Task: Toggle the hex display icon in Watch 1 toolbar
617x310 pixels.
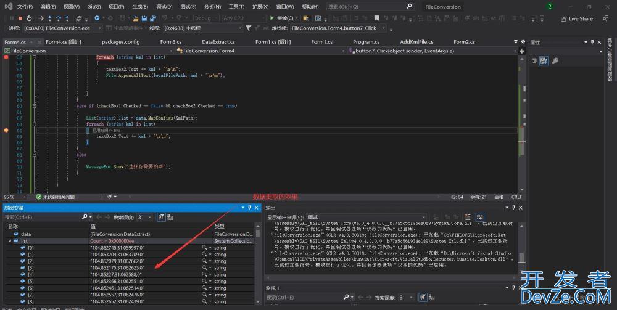Action: point(432,297)
